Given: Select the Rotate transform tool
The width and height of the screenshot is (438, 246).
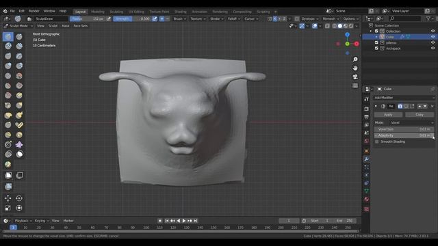Looking at the screenshot, I should coord(19,198).
